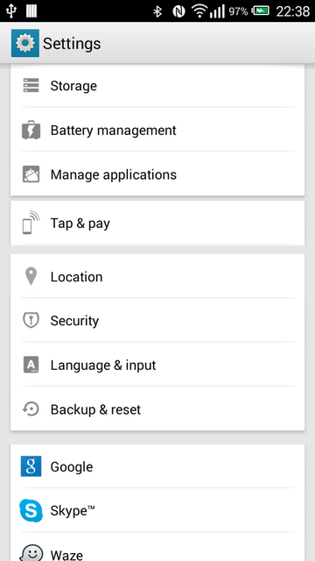Tap the Security shield icon
The height and width of the screenshot is (561, 315).
(x=31, y=320)
